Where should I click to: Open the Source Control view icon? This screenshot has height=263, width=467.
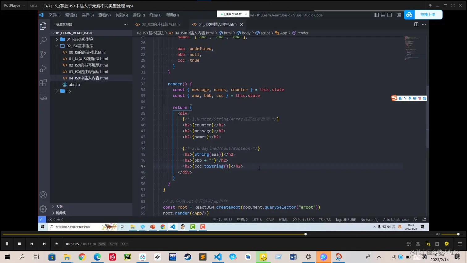pyautogui.click(x=43, y=54)
